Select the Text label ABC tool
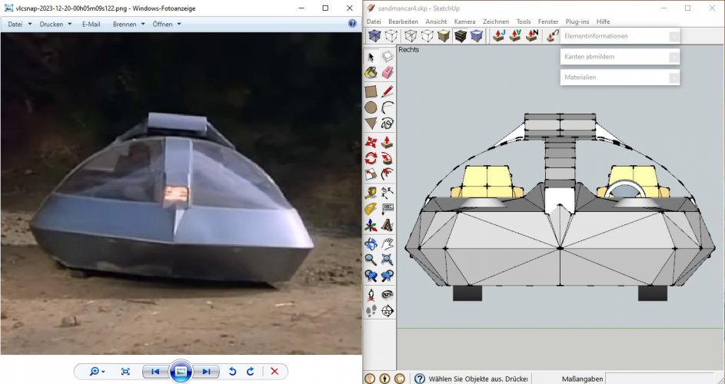The image size is (725, 384). tap(387, 209)
